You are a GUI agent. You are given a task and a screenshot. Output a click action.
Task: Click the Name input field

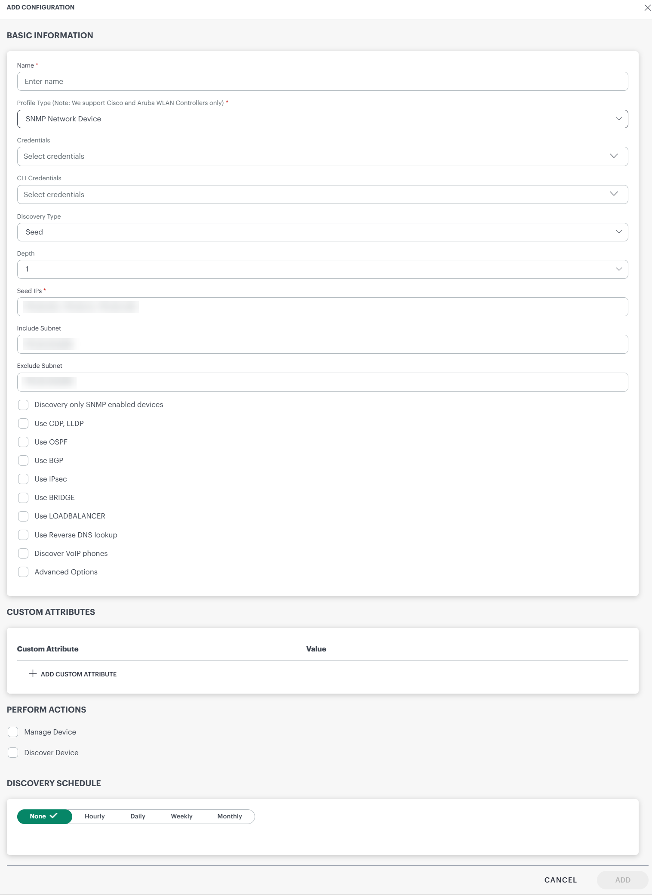[x=322, y=81]
